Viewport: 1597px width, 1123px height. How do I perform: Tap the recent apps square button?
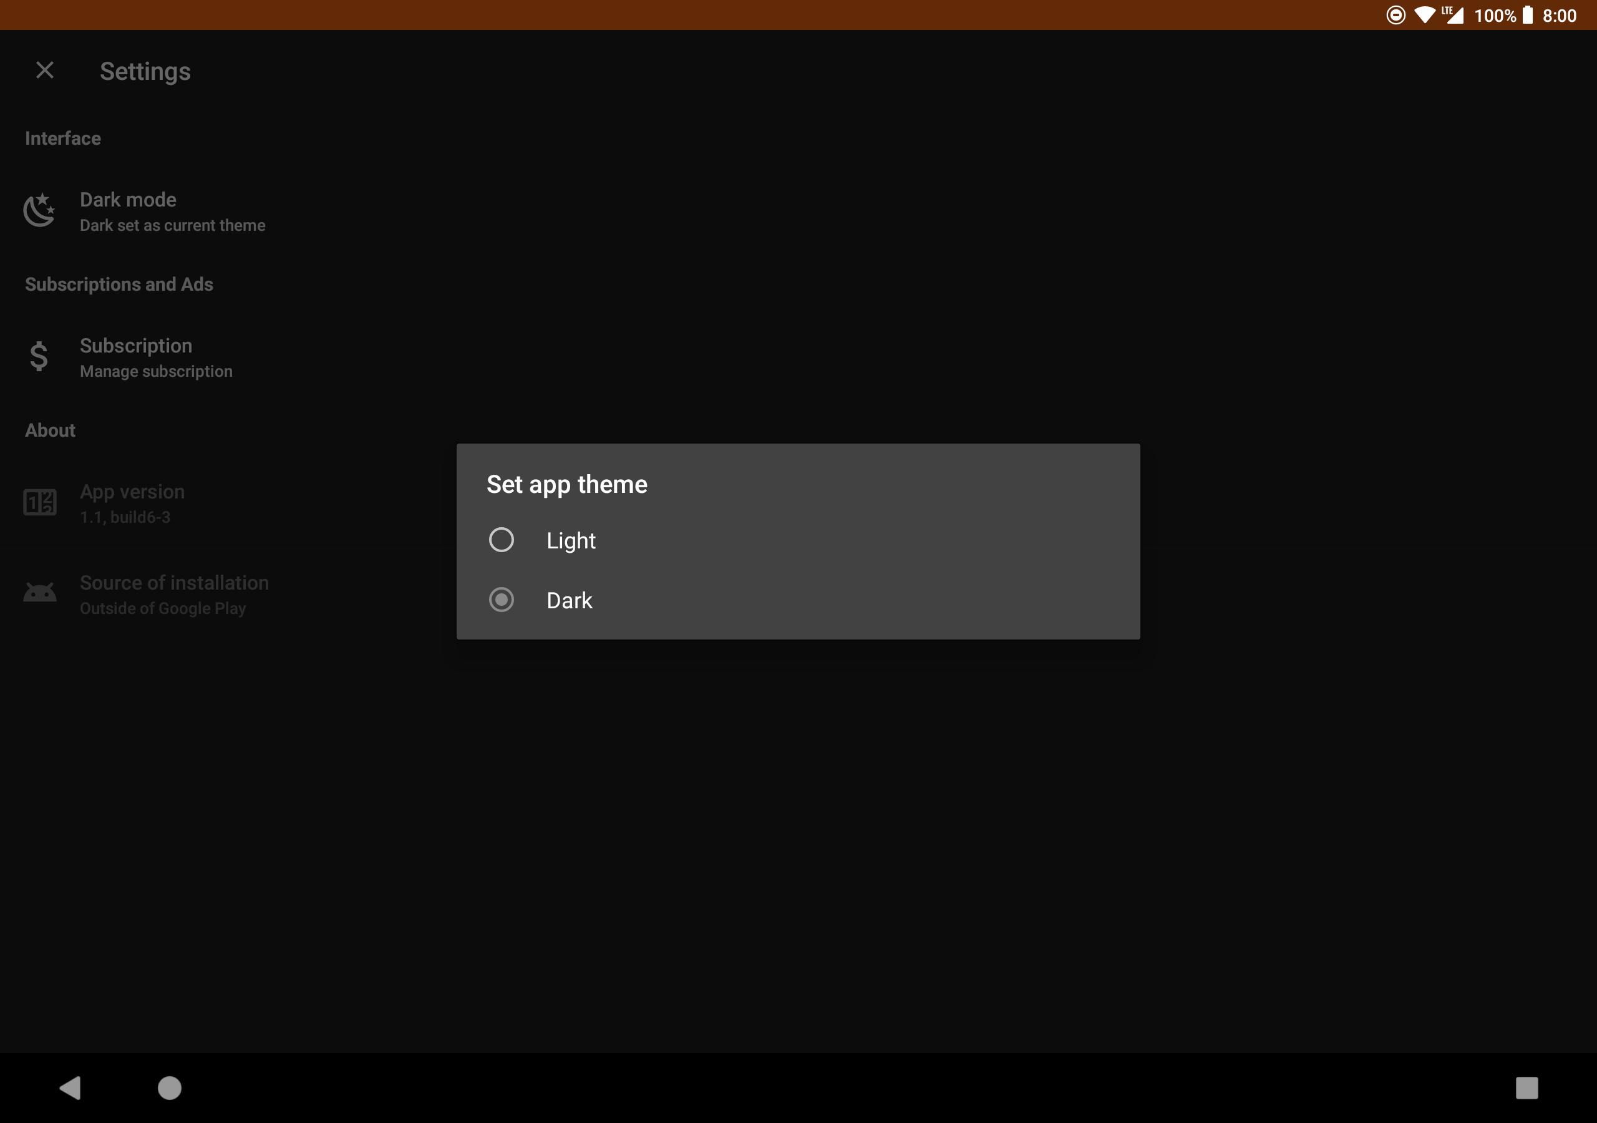(1526, 1087)
